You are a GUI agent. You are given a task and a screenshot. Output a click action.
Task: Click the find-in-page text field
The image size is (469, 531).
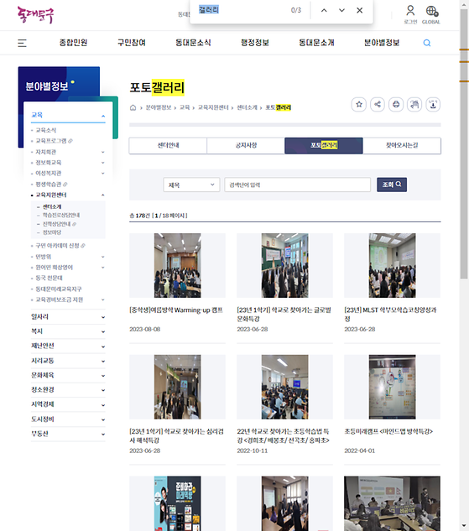[242, 10]
